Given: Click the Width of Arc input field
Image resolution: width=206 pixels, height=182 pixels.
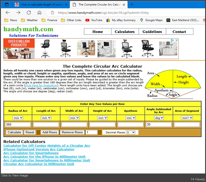Looking at the screenshot, I should [x=74, y=124].
